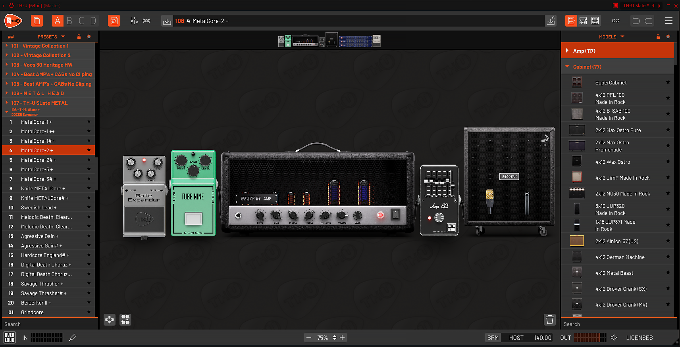The image size is (680, 347).
Task: Toggle the Heavy 51 amp power switch
Action: pos(395,215)
